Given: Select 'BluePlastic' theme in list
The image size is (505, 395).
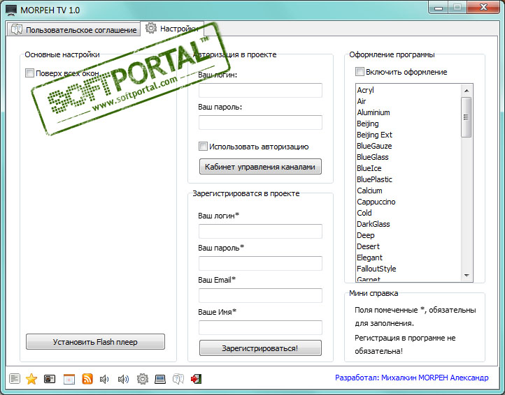Looking at the screenshot, I should click(408, 179).
